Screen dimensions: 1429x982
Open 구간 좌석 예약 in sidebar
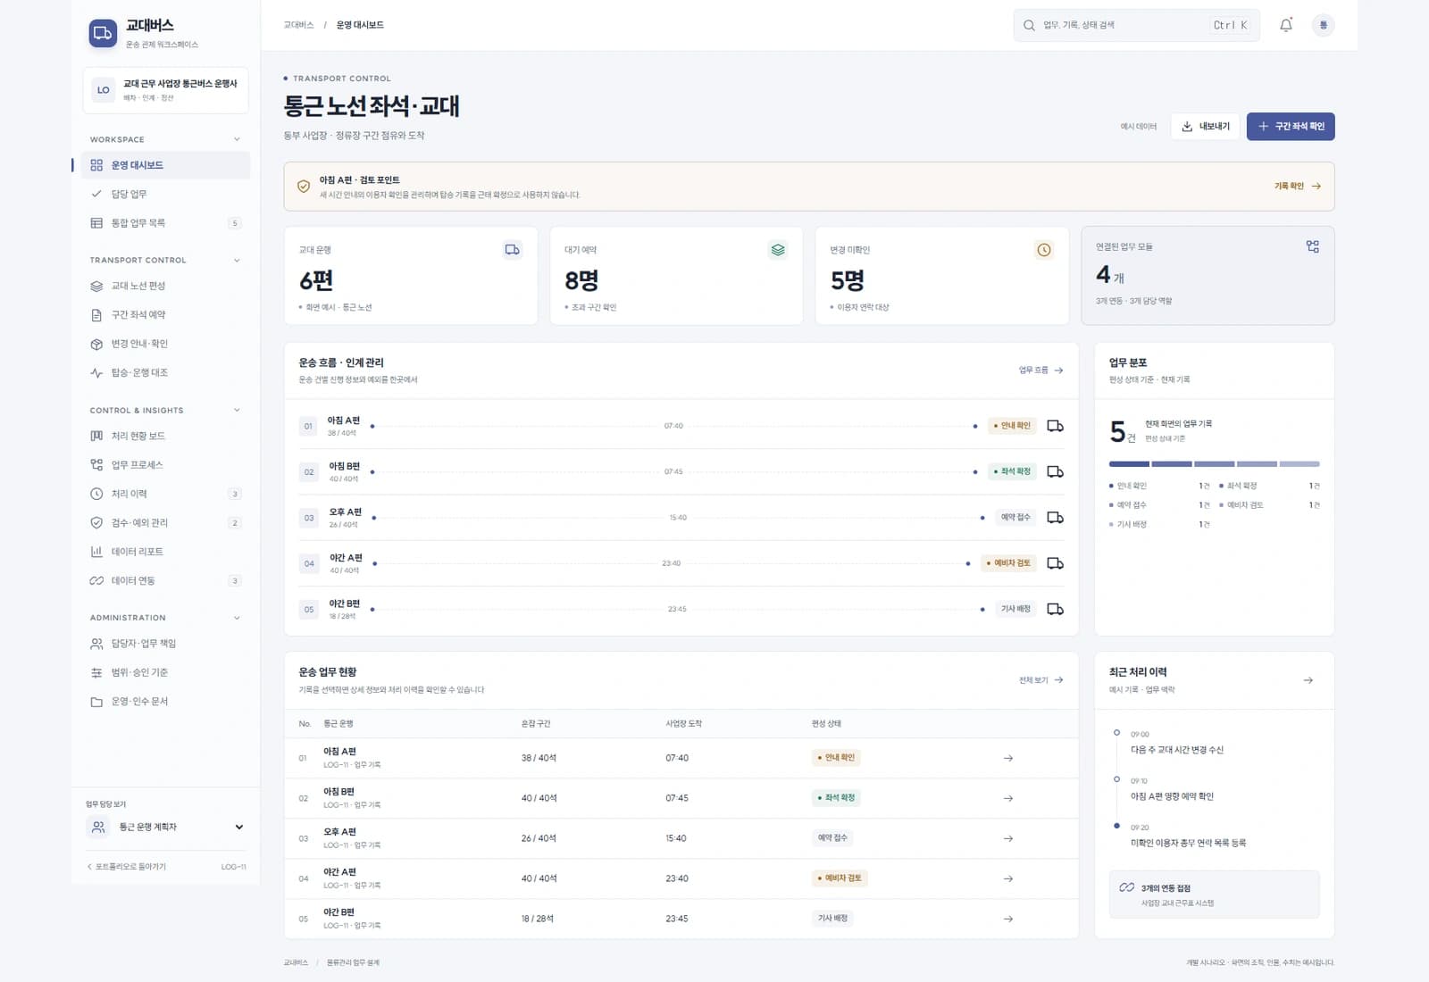[165, 315]
